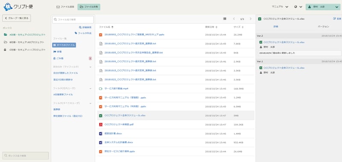Screen dimensions: 342x162
Task: Sort by 更新日時 column
Action: (x=211, y=27)
